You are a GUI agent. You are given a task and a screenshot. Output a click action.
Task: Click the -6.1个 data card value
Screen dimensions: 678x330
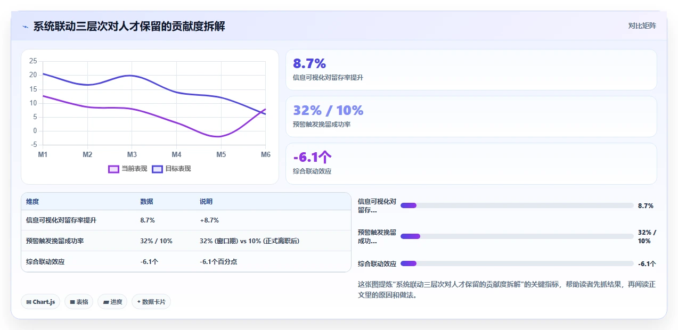313,157
